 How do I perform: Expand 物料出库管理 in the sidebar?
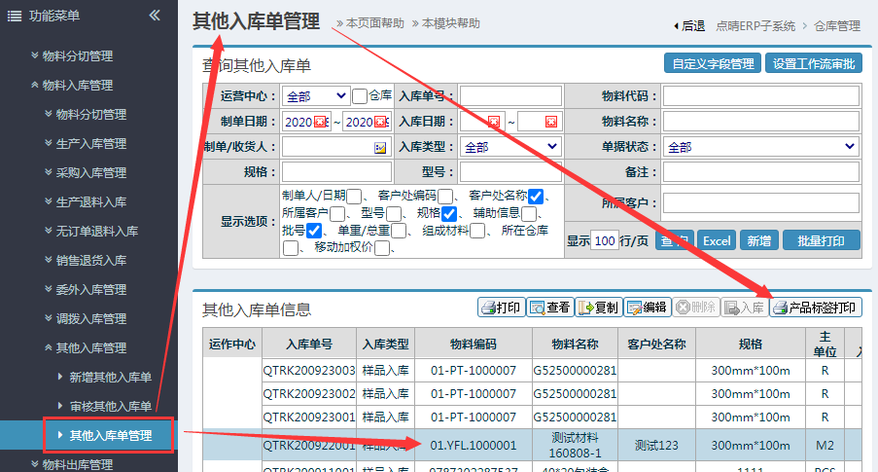[72, 464]
